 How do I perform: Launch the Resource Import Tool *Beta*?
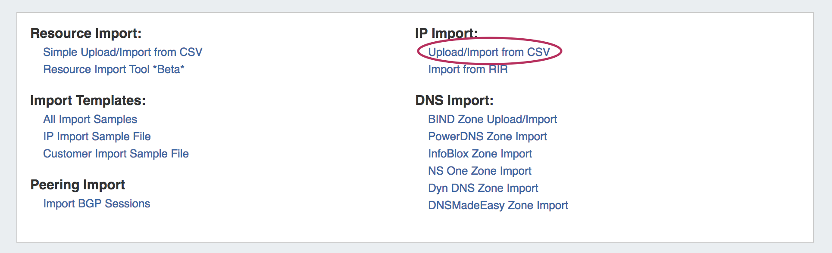pyautogui.click(x=114, y=69)
